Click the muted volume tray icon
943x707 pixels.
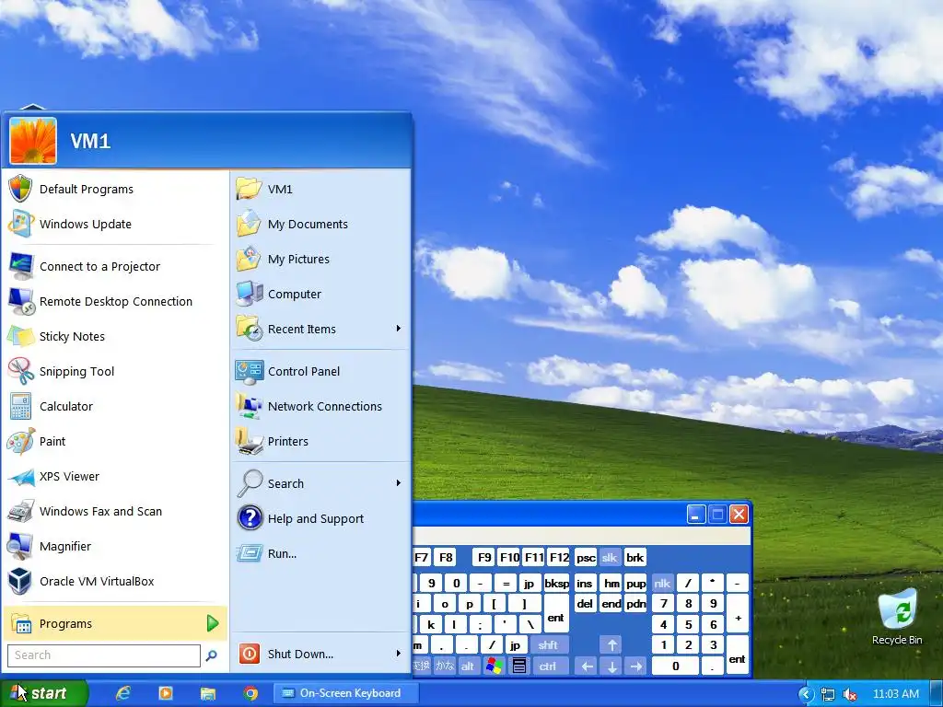850,694
